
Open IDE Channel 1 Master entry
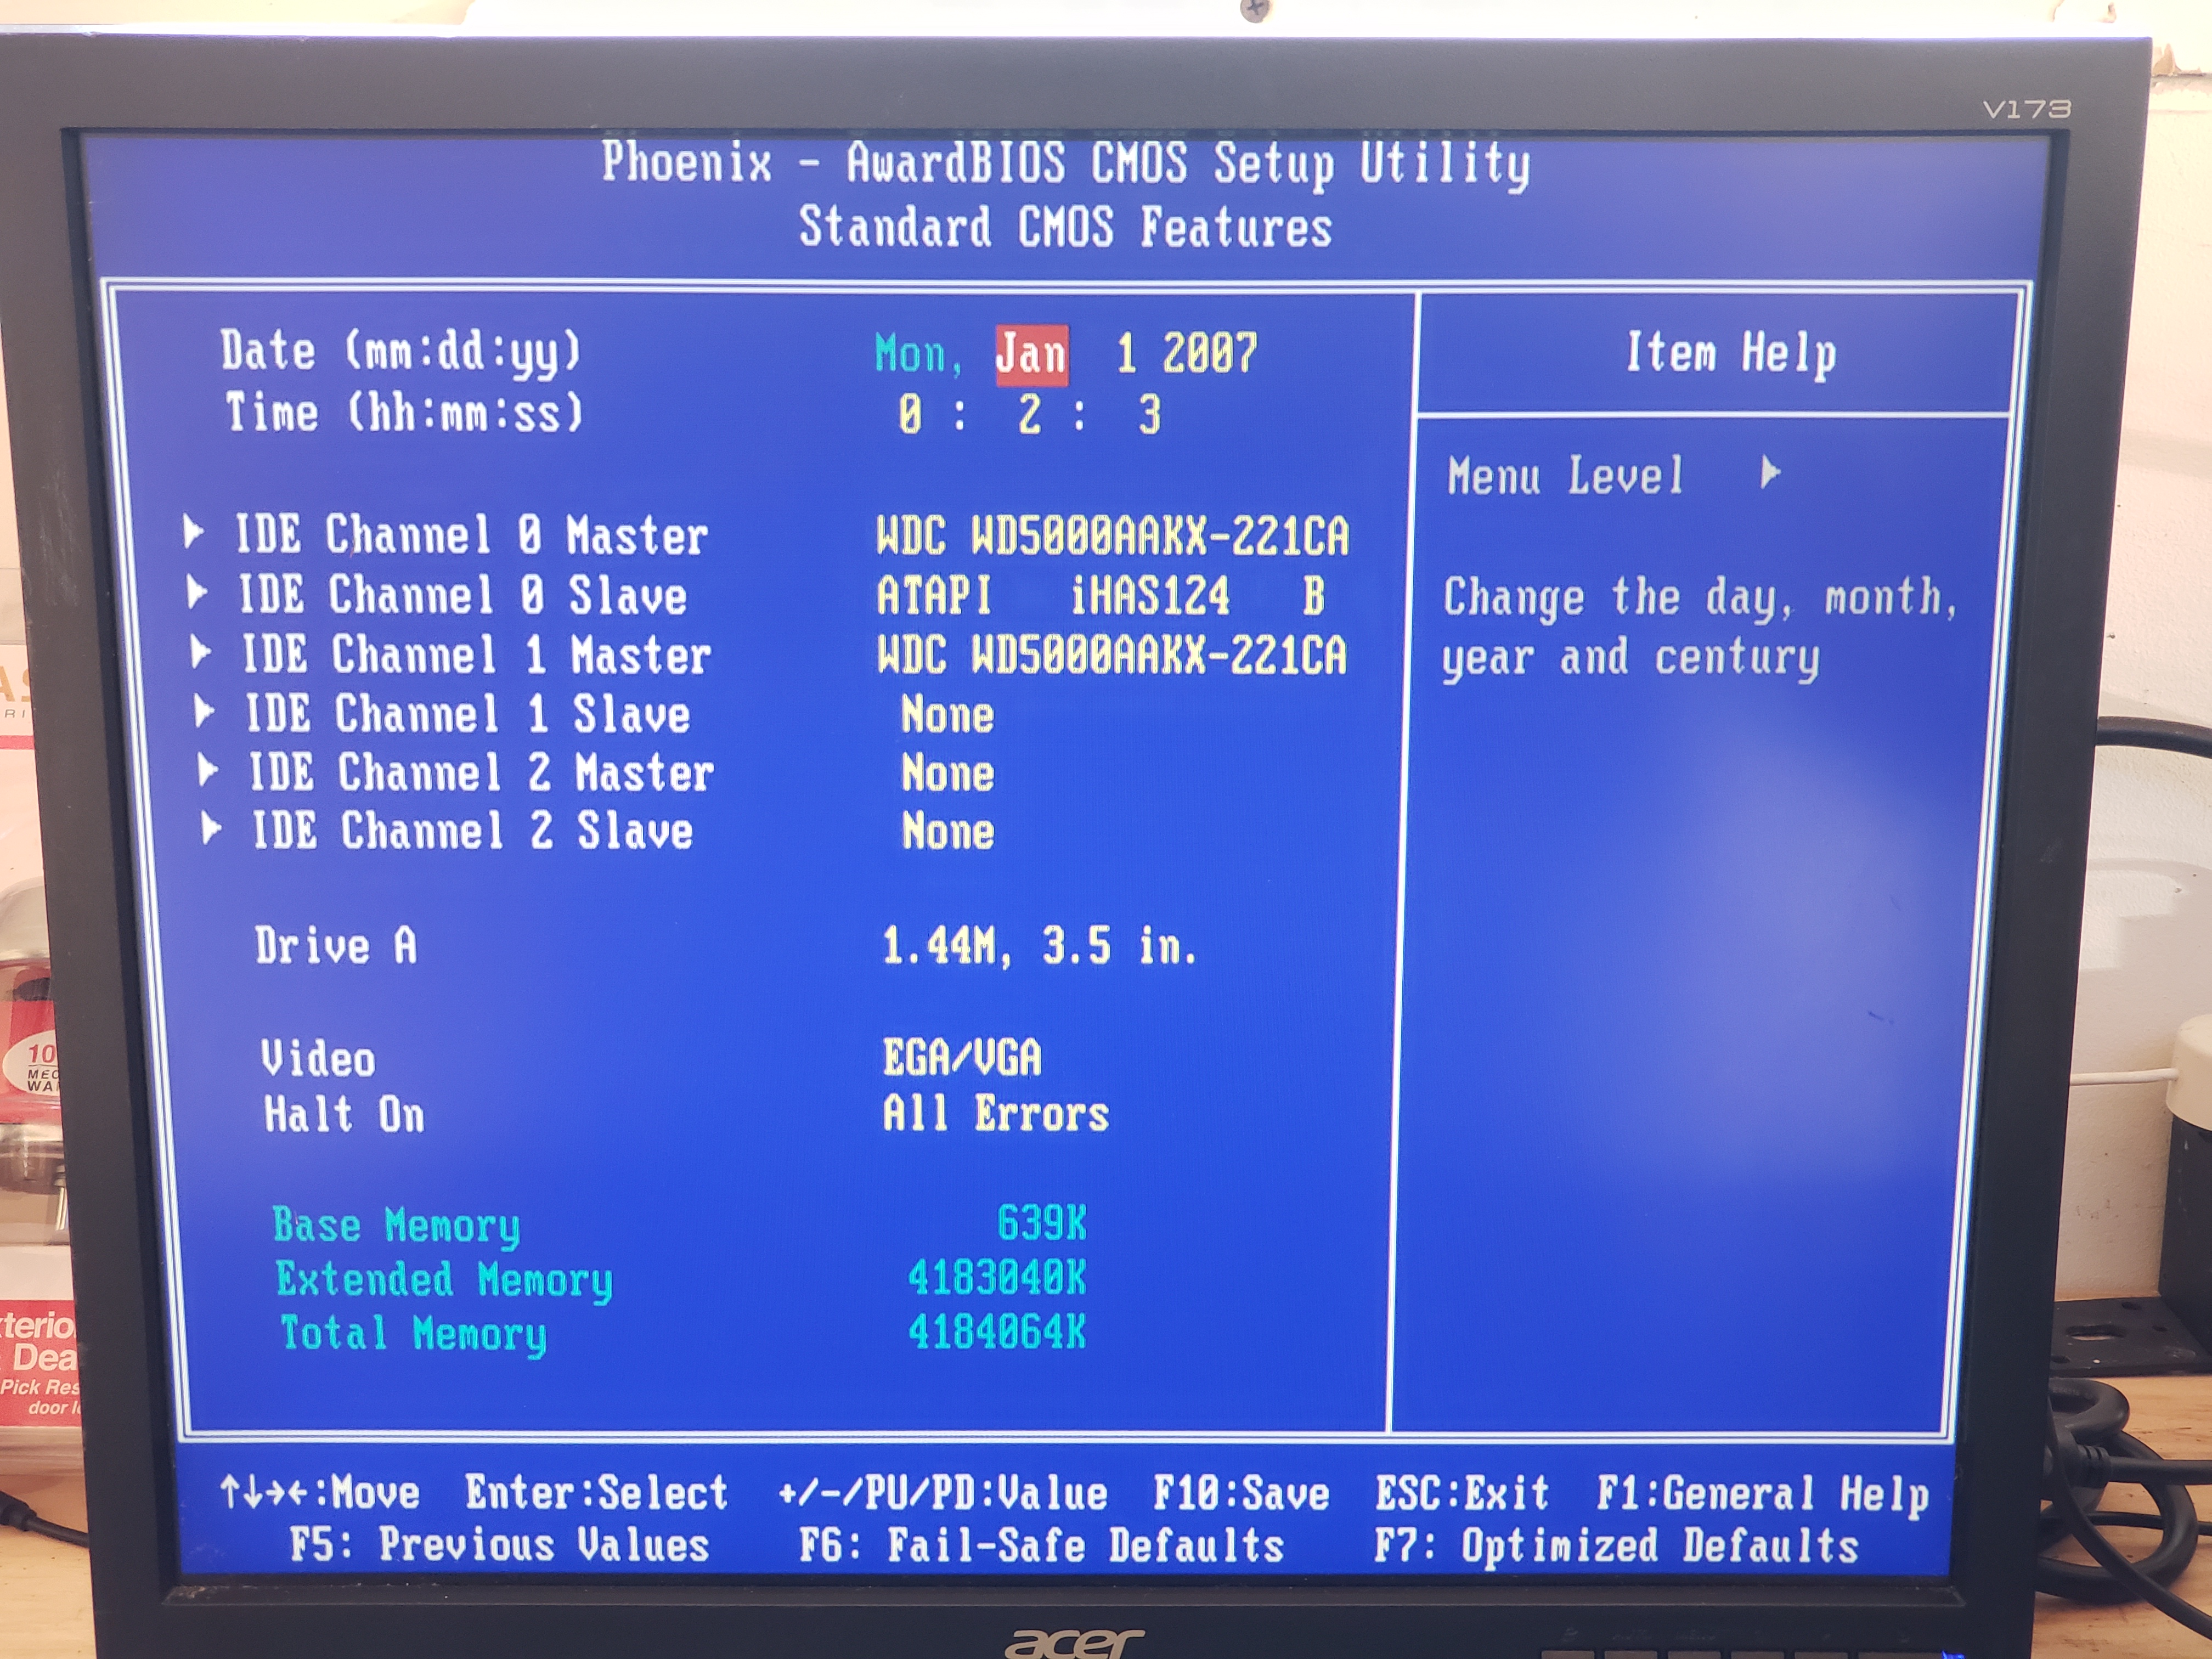pos(476,655)
